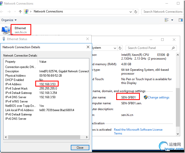Screen dimensions: 185x153
Task: Select the IPv4 Subnet Mask value 255.255.255.0
Action: 48,89
